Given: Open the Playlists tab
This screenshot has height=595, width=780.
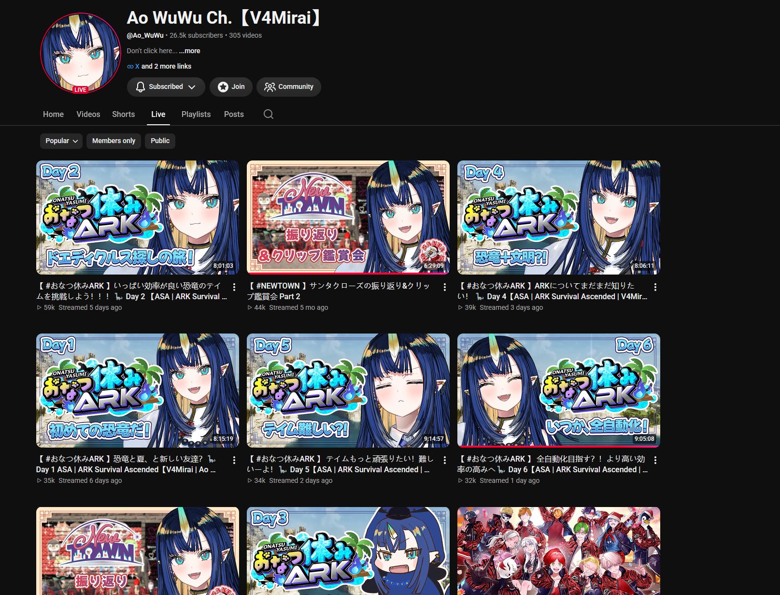Looking at the screenshot, I should tap(196, 114).
